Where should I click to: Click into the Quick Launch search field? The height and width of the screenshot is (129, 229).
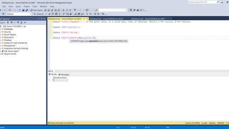pos(203,2)
